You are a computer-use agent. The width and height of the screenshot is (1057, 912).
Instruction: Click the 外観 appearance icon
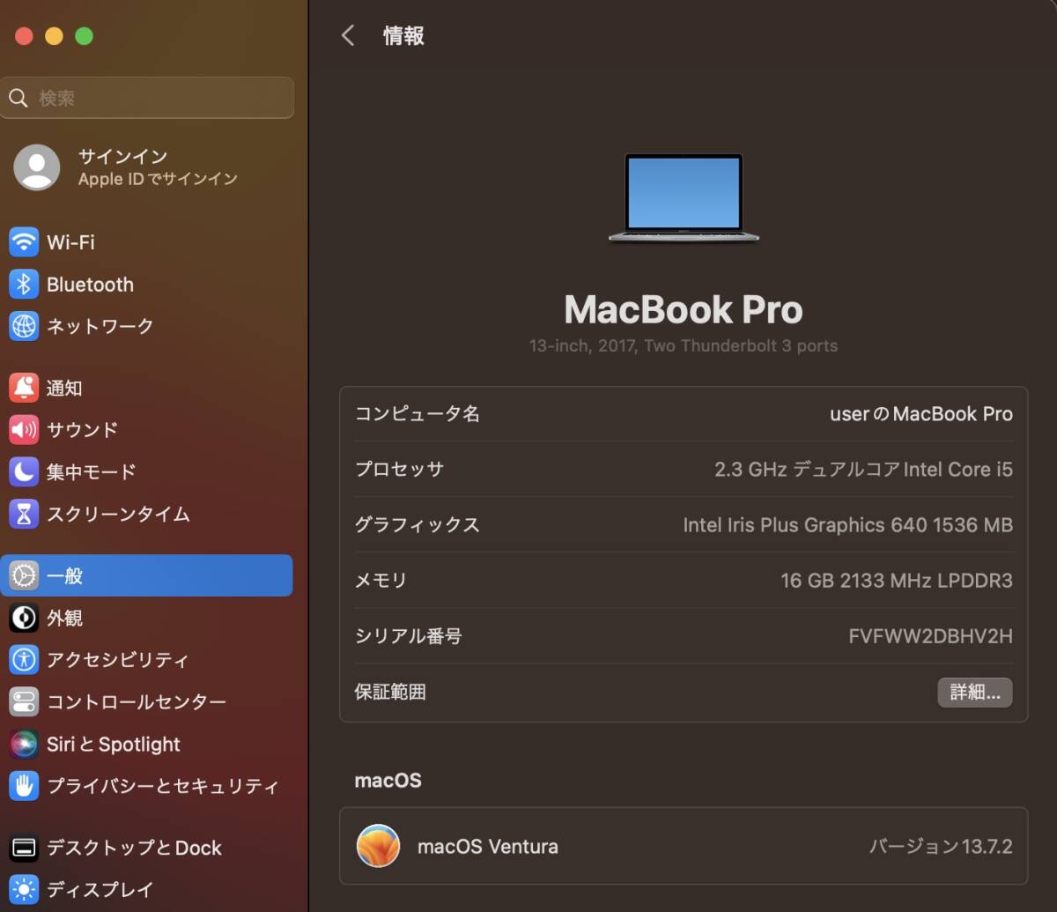24,618
